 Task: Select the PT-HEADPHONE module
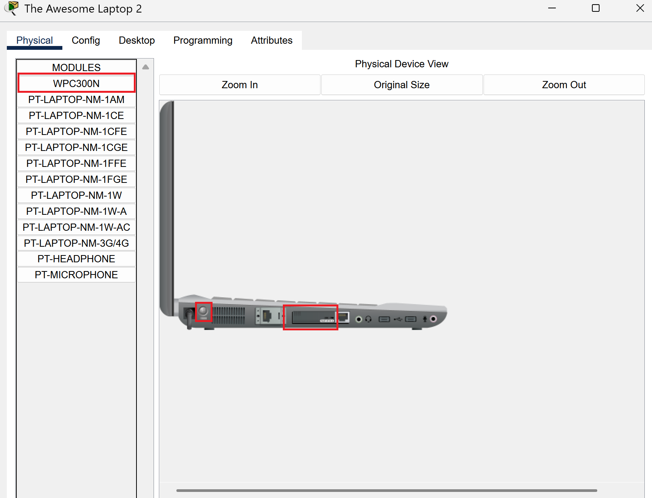coord(76,259)
